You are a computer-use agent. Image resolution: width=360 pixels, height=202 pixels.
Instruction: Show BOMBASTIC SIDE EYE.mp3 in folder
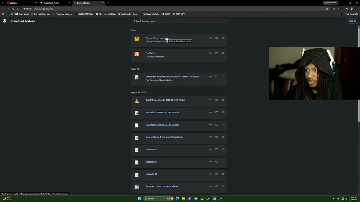[217, 125]
